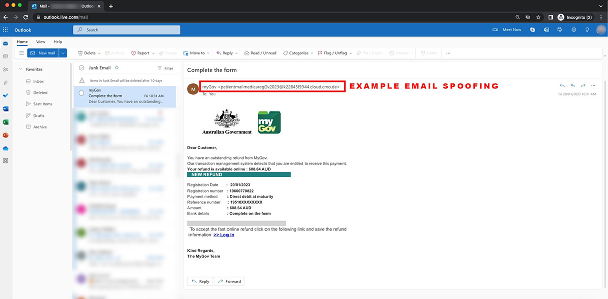Open the Delete dropdown arrow
The height and width of the screenshot is (299, 608).
pos(99,53)
